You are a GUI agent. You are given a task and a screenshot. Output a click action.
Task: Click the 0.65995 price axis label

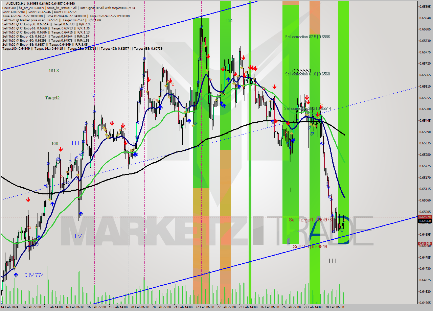click(x=425, y=7)
